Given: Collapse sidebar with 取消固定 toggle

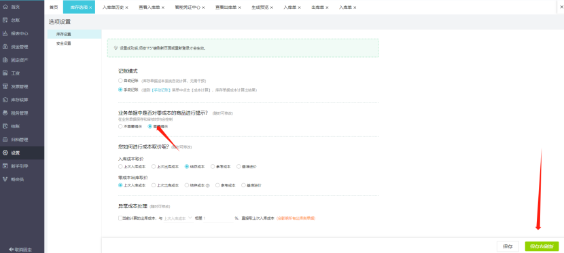Looking at the screenshot, I should click(x=20, y=249).
